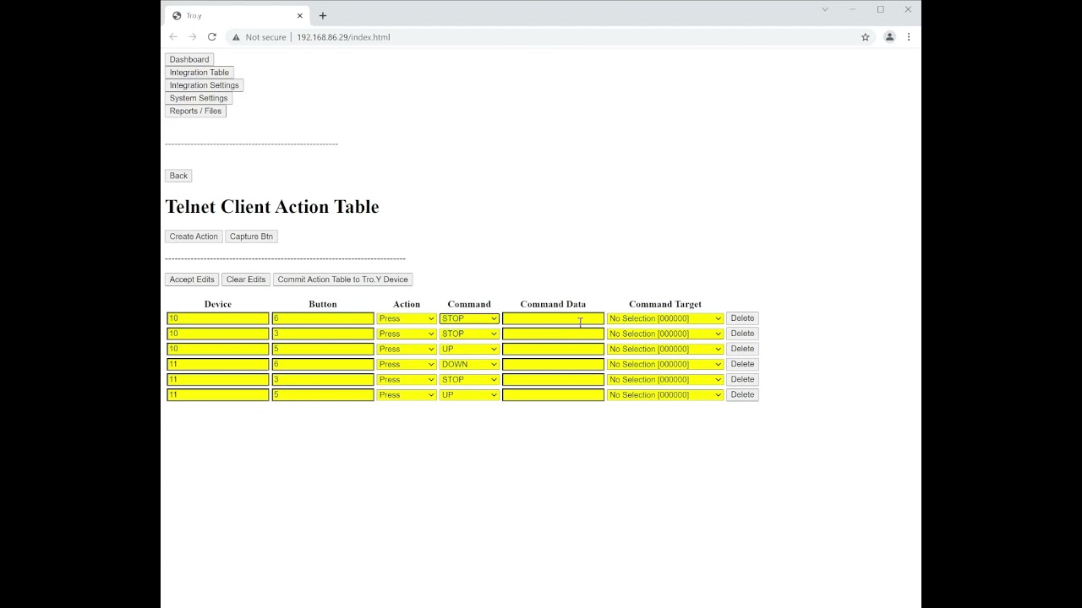Delete the row for device 11 button 5
Screen dimensions: 1082x608
742,394
